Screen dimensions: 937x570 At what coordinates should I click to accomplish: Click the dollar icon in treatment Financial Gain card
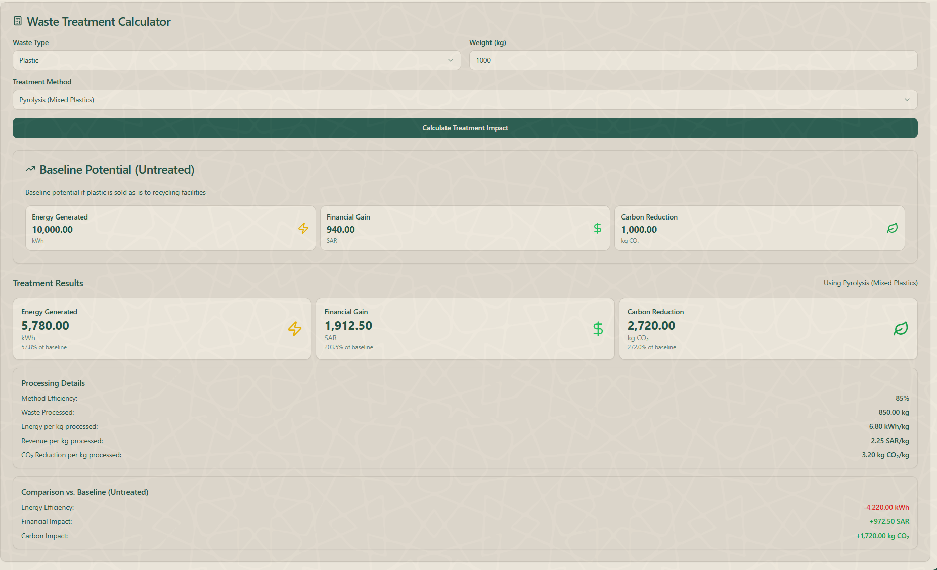click(598, 329)
